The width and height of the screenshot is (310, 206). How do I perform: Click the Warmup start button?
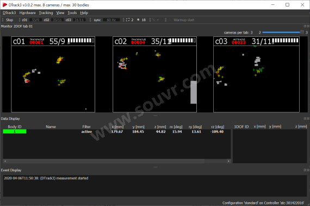(184, 20)
